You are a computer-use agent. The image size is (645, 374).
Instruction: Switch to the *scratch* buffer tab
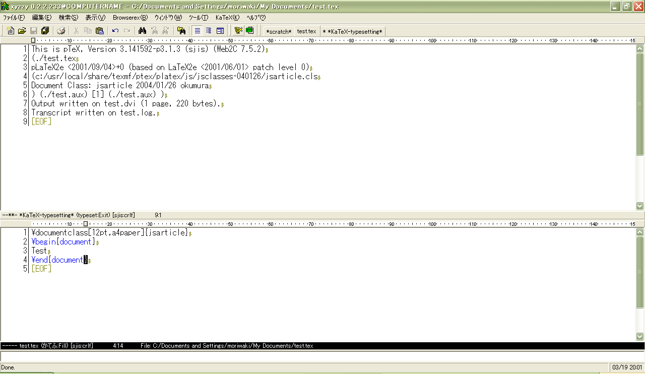[279, 31]
